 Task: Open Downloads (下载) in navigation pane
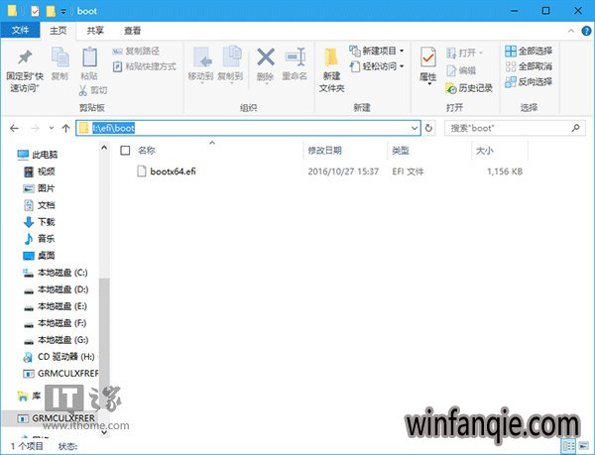click(40, 222)
